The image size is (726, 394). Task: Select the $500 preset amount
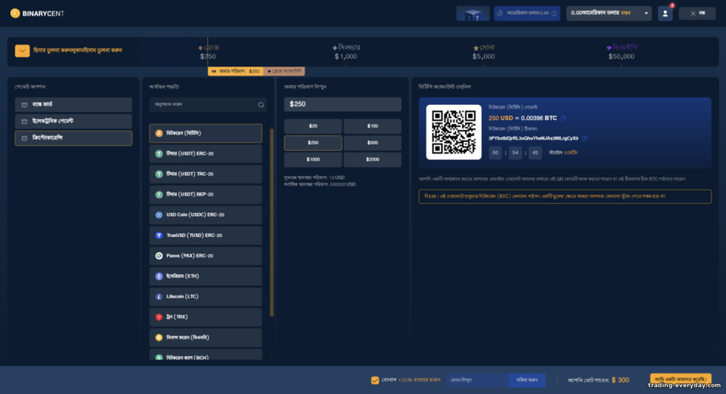pyautogui.click(x=372, y=143)
